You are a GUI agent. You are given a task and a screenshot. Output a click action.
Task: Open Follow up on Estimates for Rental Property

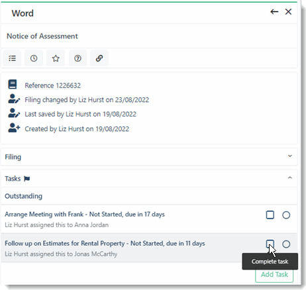tap(105, 244)
